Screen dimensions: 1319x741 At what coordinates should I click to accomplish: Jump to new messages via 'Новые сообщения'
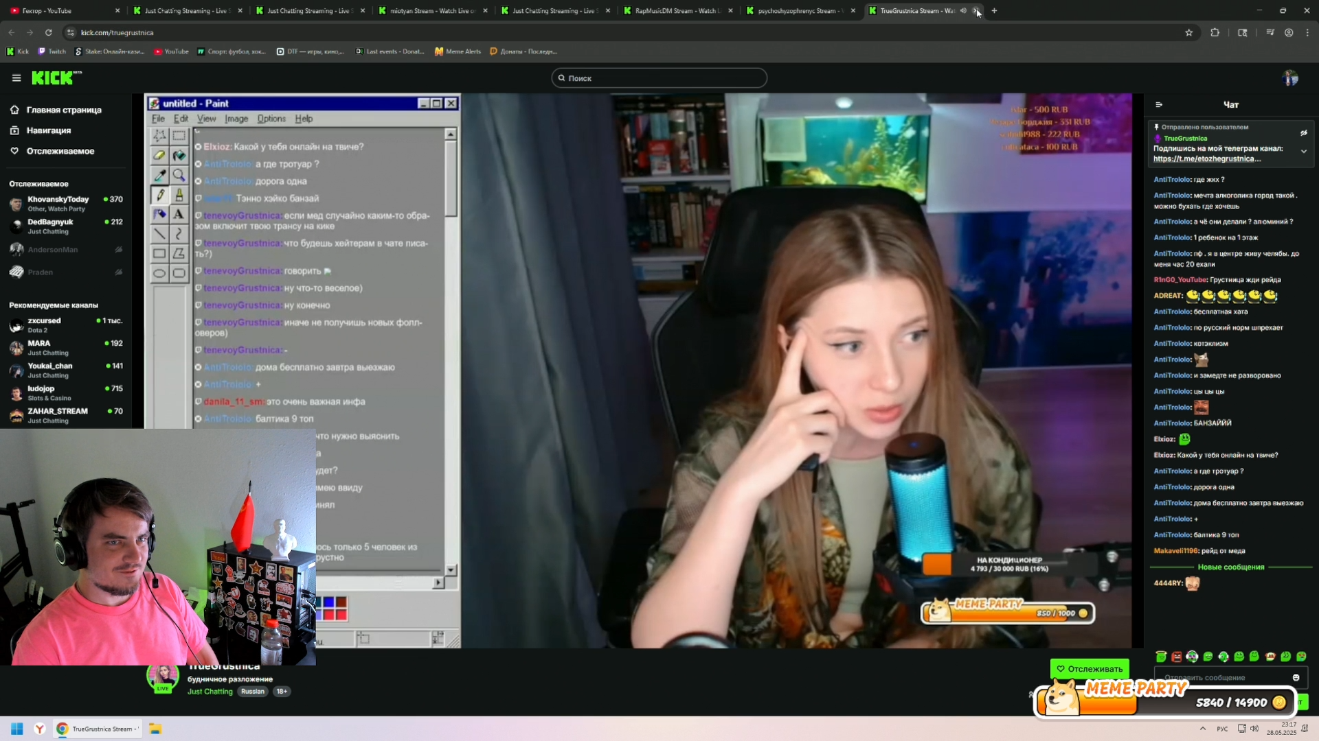click(x=1230, y=567)
